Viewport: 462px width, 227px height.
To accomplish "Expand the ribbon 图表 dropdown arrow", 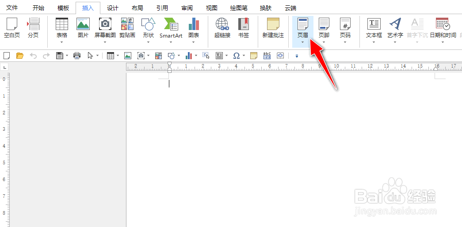I will click(x=194, y=42).
